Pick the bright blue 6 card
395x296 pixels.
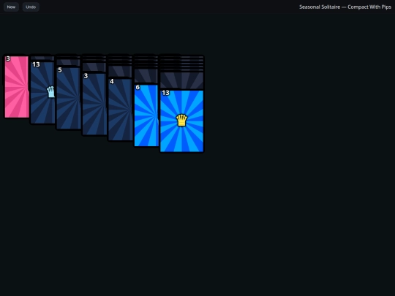click(x=146, y=115)
